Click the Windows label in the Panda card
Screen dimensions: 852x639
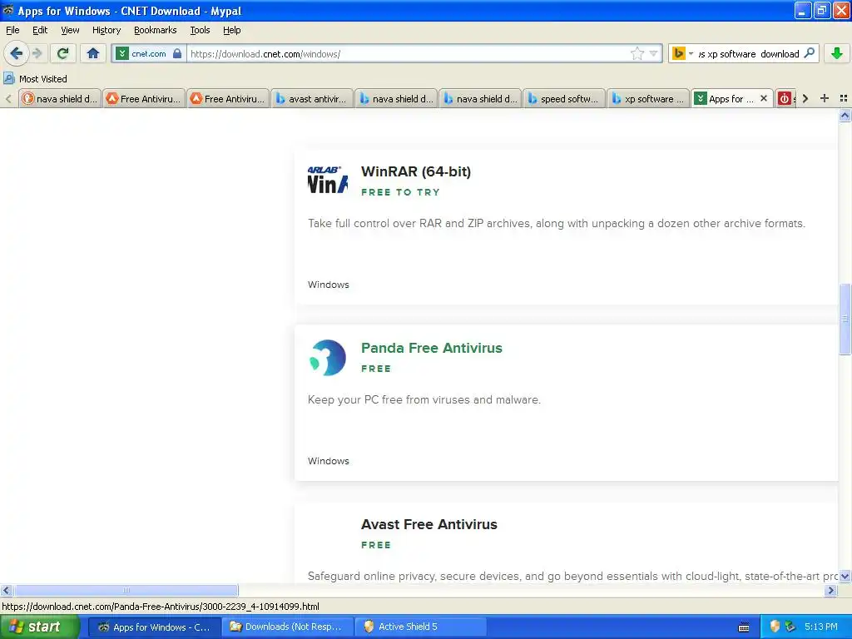point(328,461)
